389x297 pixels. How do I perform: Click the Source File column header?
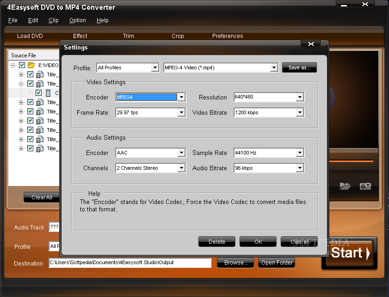coord(34,56)
